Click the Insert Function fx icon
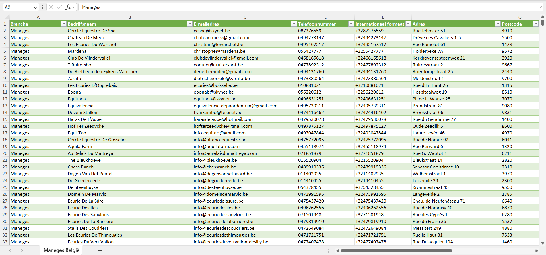Screen dimensions: 546x255 pyautogui.click(x=68, y=7)
